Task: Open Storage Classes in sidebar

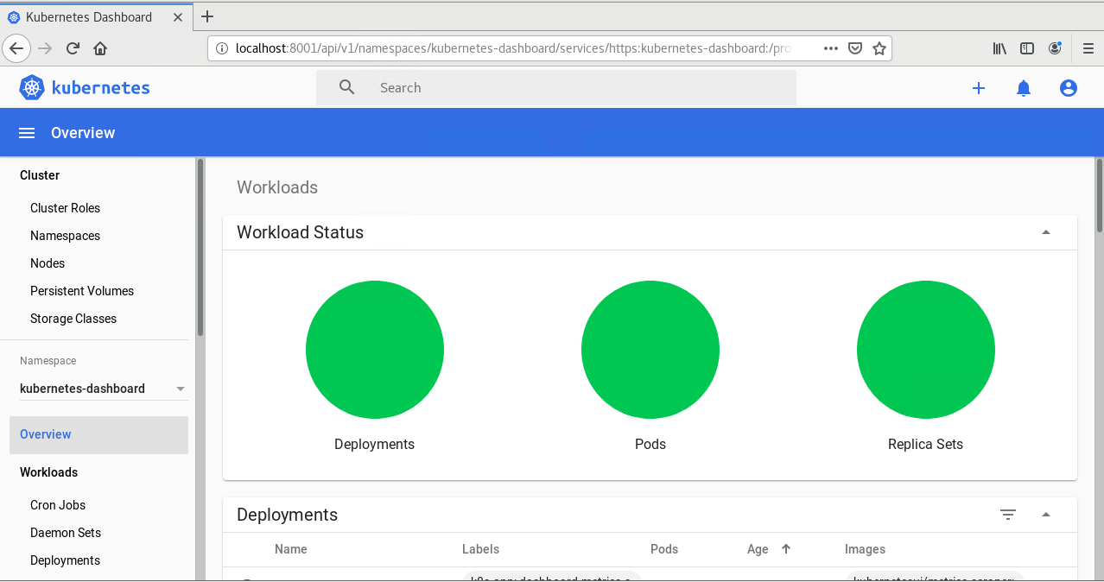Action: tap(73, 319)
